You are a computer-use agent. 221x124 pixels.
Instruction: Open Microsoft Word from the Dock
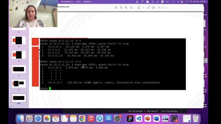(156, 118)
